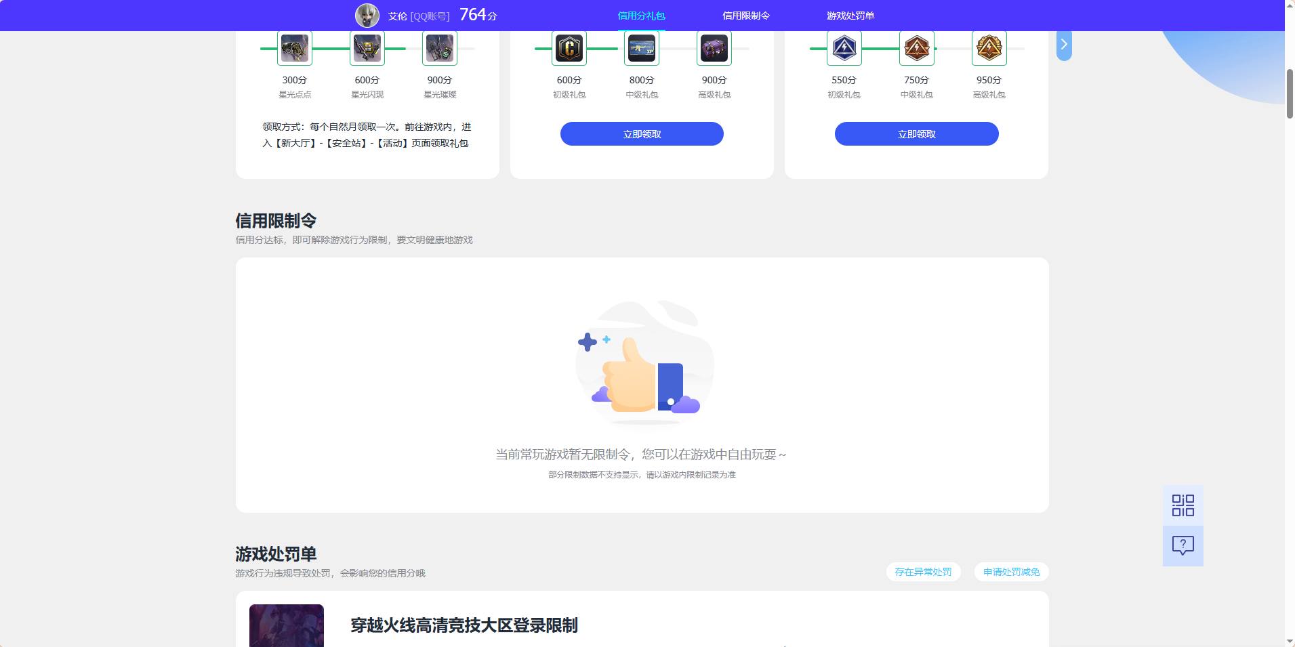Select the 600分 星光闪现 reward icon
Screen dimensions: 1295x647
click(x=367, y=48)
